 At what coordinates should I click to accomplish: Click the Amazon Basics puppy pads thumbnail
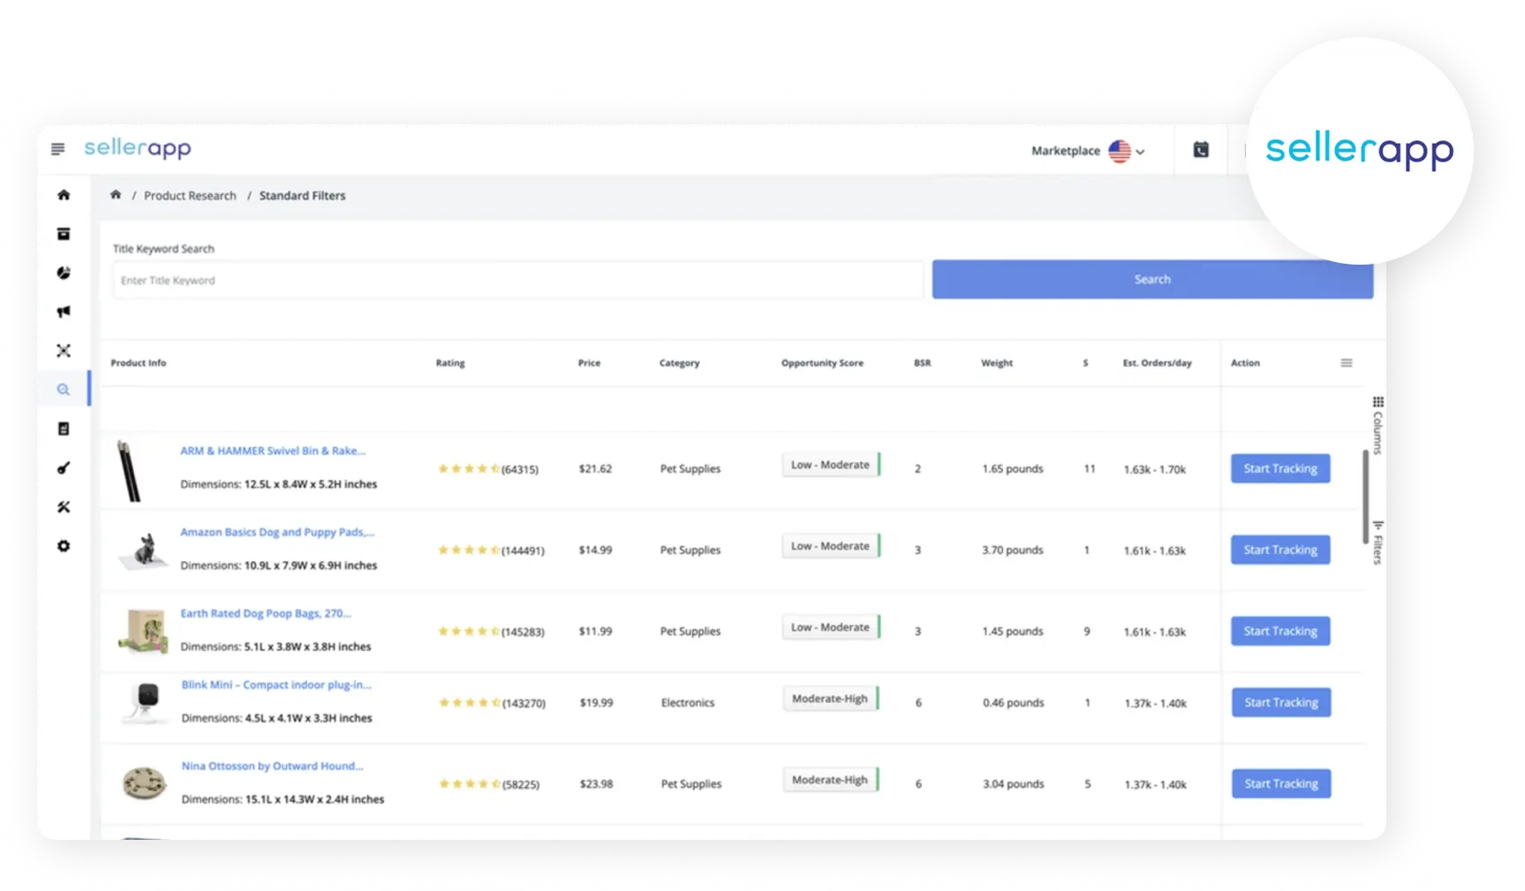[143, 550]
